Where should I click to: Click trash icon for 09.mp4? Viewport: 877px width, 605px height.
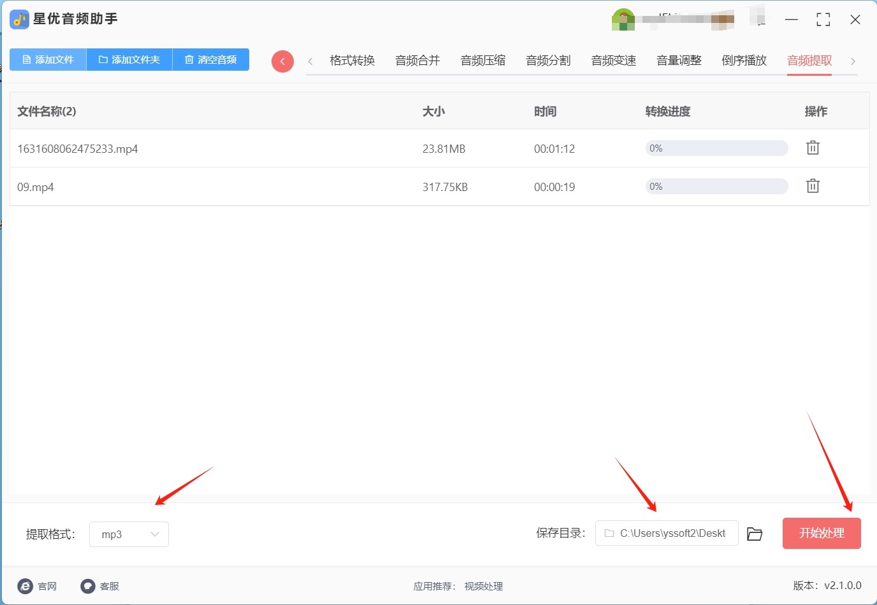coord(813,186)
